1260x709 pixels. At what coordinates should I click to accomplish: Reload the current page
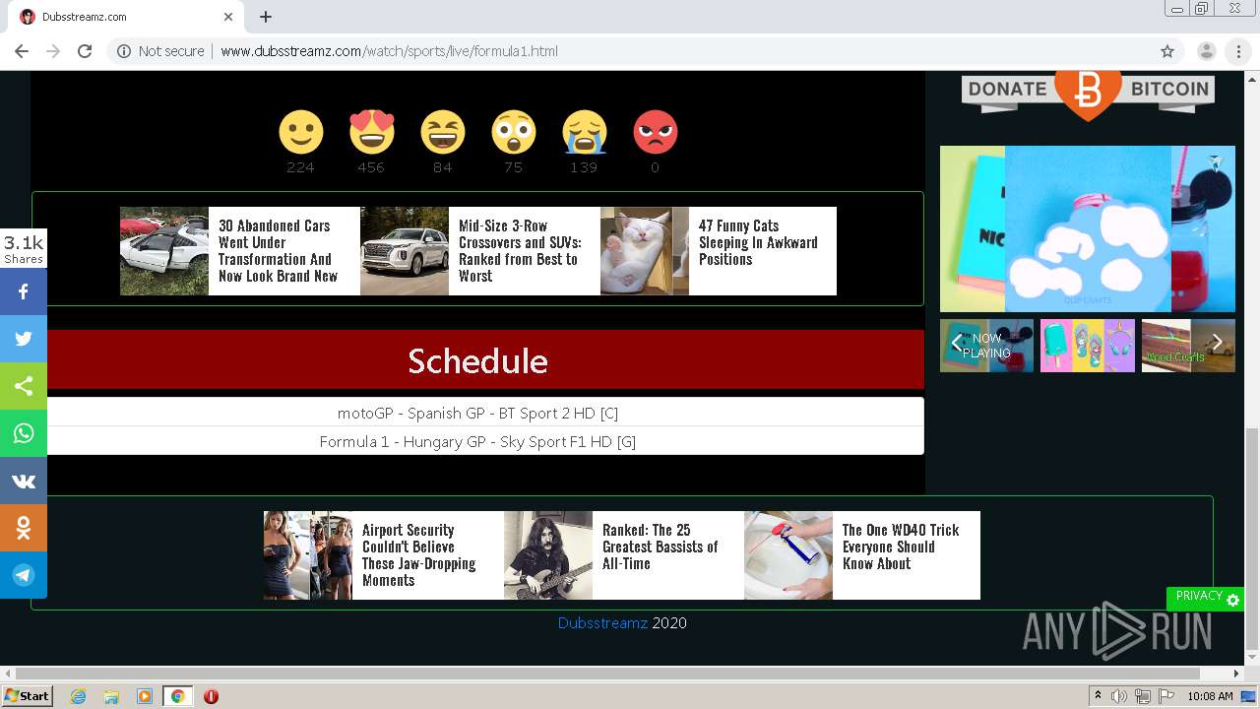point(85,51)
